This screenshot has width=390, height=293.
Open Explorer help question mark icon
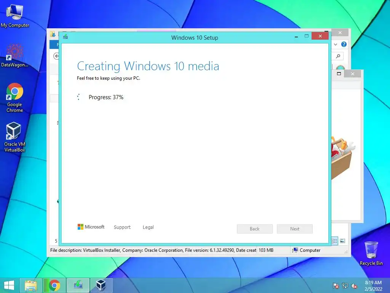tap(344, 44)
